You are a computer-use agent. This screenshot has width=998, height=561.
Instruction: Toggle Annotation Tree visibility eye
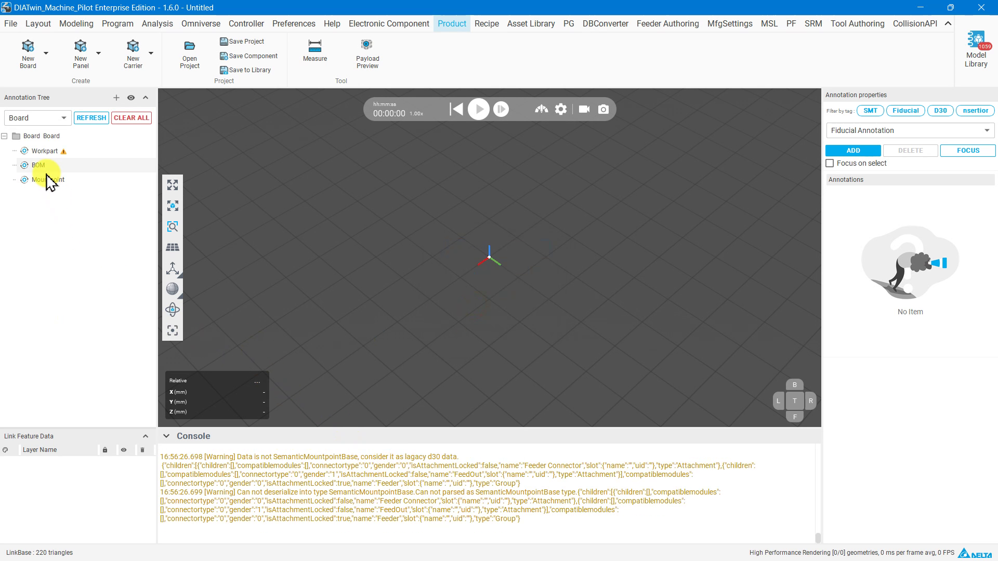(x=131, y=98)
